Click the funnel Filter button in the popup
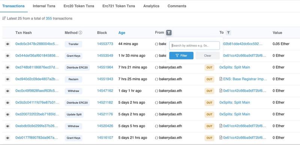The height and width of the screenshot is (145, 300). click(181, 55)
